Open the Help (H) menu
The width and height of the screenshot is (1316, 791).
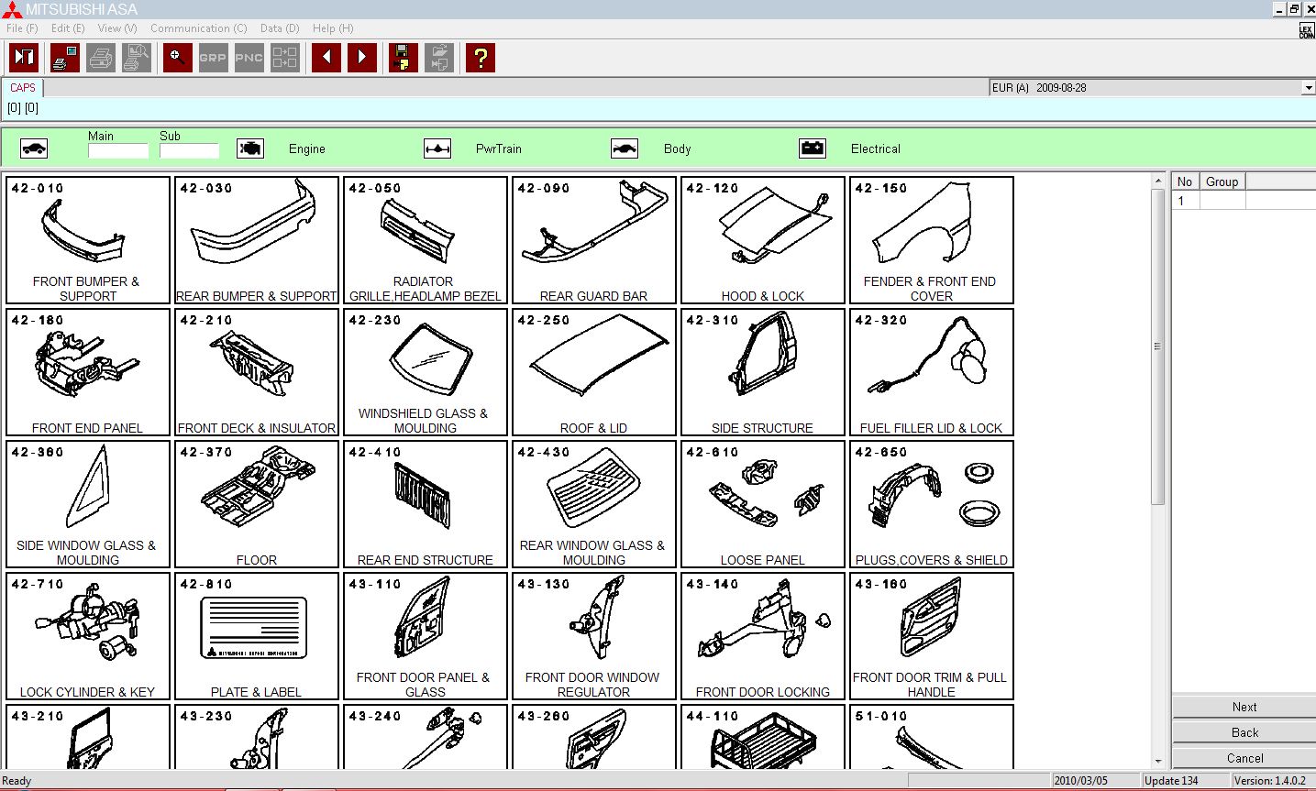[x=333, y=28]
